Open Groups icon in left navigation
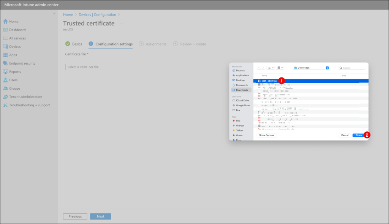389x224 pixels. pos(5,88)
